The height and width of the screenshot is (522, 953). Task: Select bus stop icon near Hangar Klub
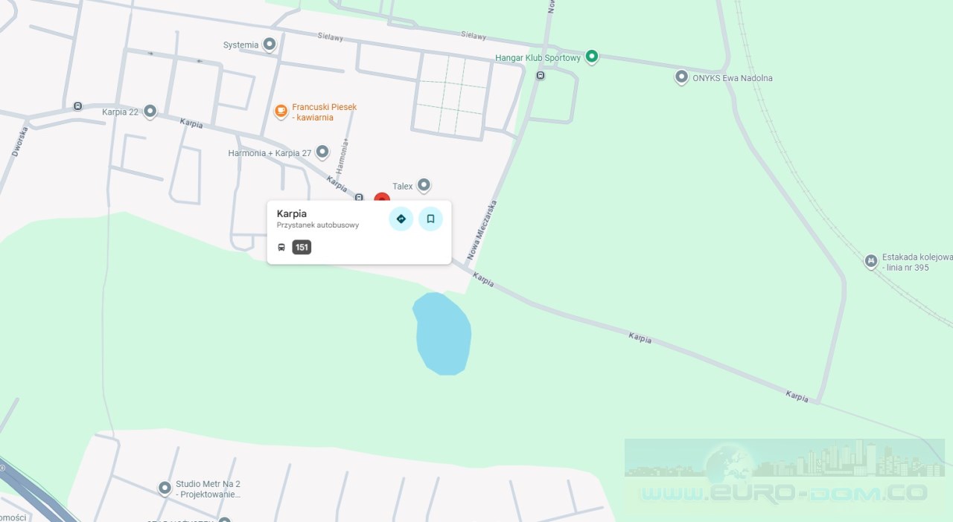tap(541, 75)
